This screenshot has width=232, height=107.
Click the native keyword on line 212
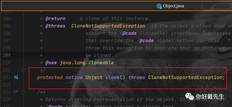74,78
